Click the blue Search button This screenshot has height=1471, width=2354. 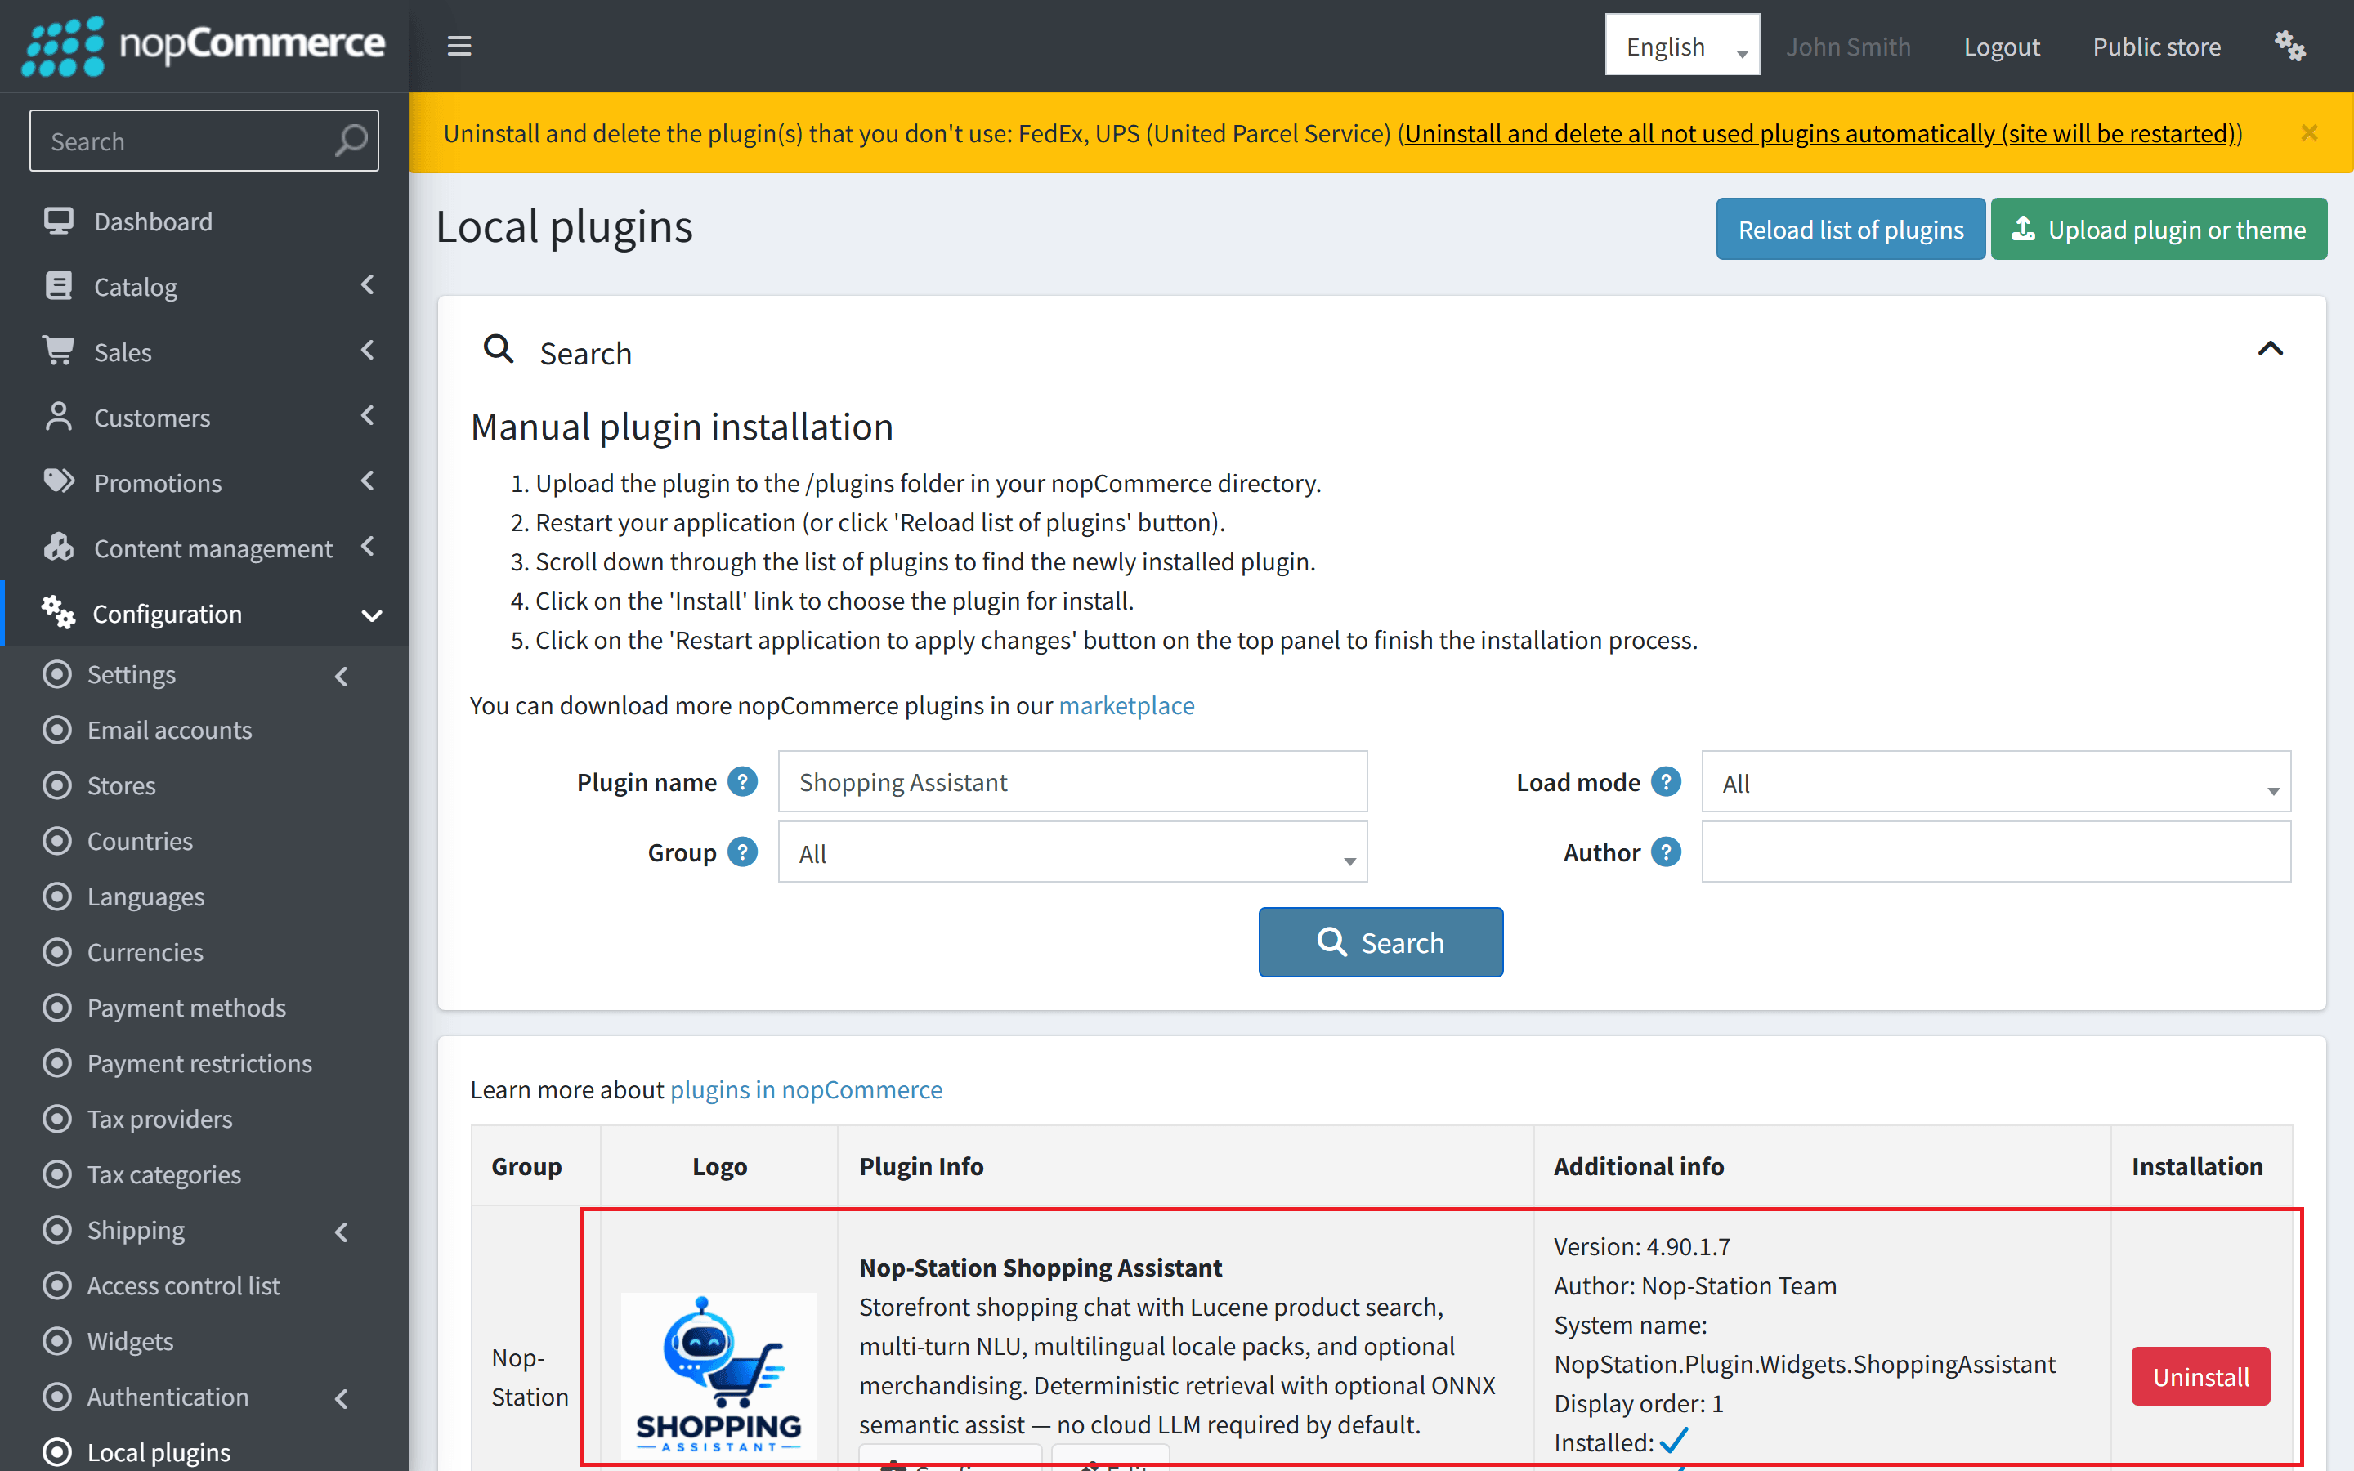pyautogui.click(x=1381, y=941)
